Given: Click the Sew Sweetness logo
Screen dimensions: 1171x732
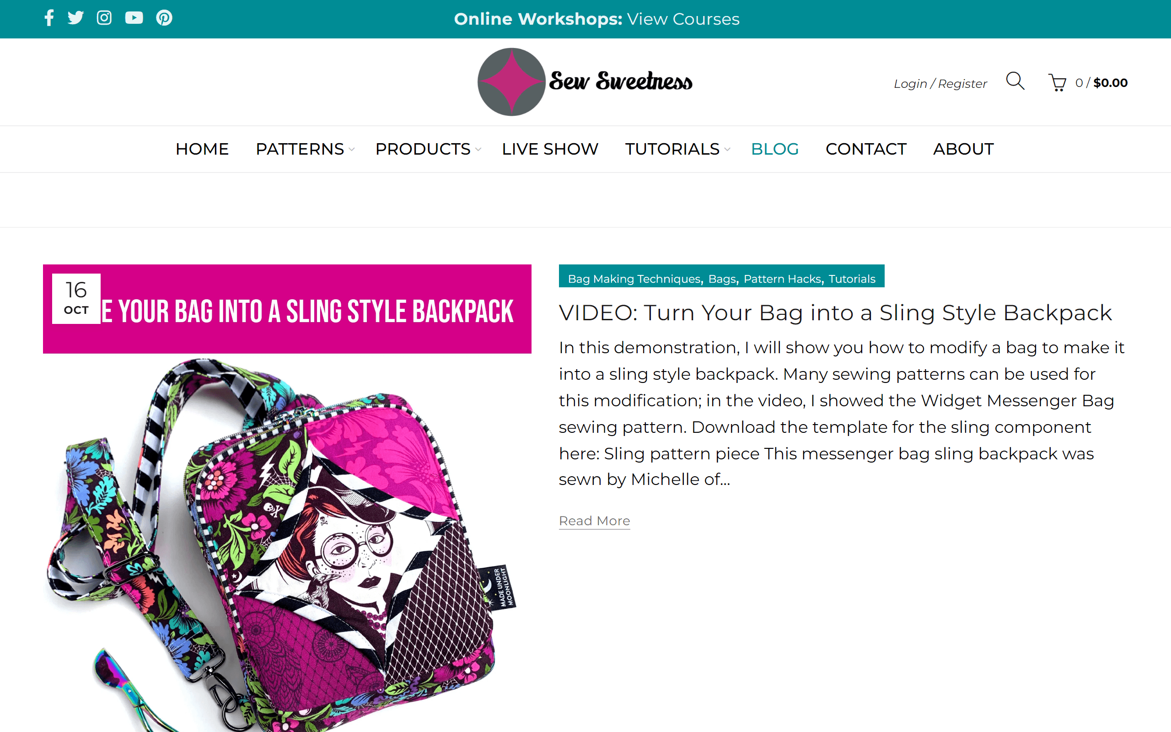Looking at the screenshot, I should coord(585,82).
